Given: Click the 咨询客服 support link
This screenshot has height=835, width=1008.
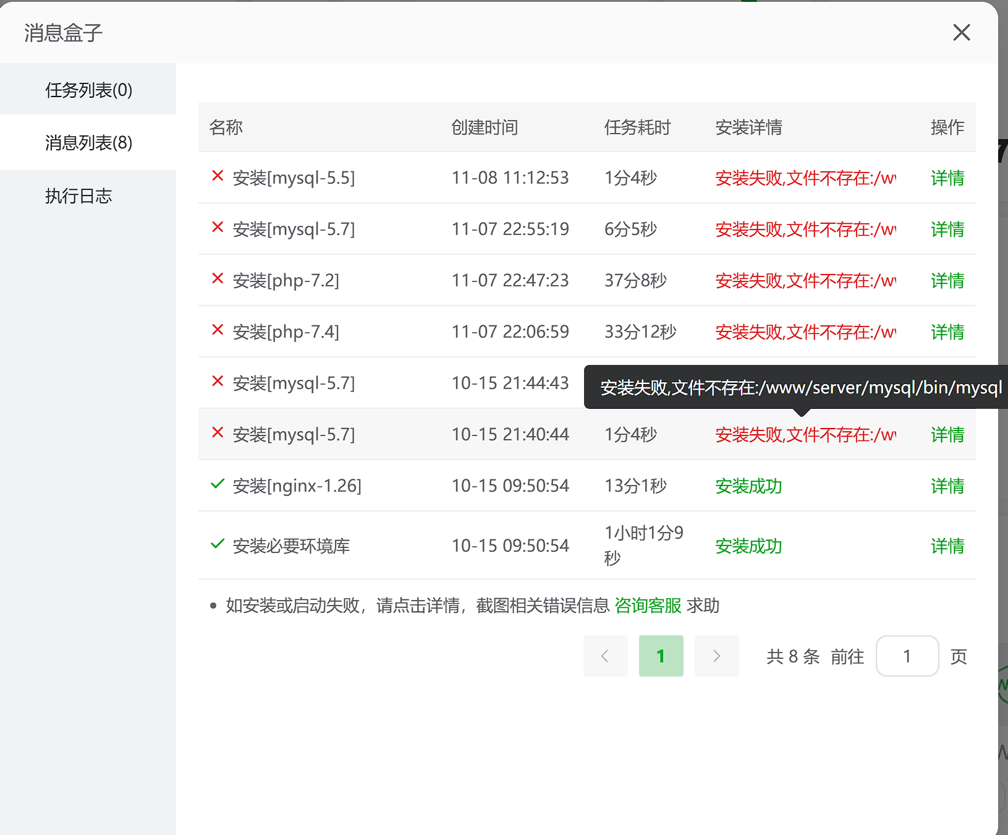Looking at the screenshot, I should pyautogui.click(x=648, y=605).
